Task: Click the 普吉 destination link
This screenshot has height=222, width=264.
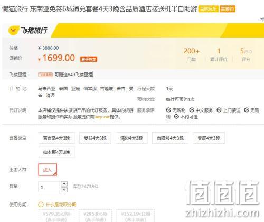Action: point(121,89)
